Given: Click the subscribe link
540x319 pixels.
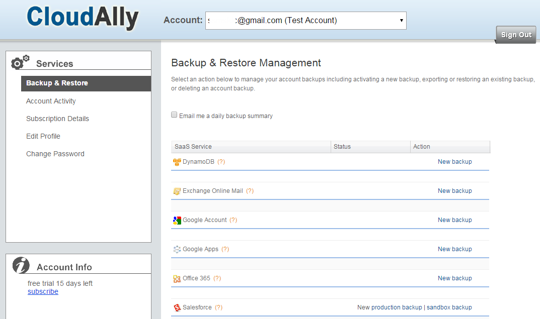Looking at the screenshot, I should (43, 291).
